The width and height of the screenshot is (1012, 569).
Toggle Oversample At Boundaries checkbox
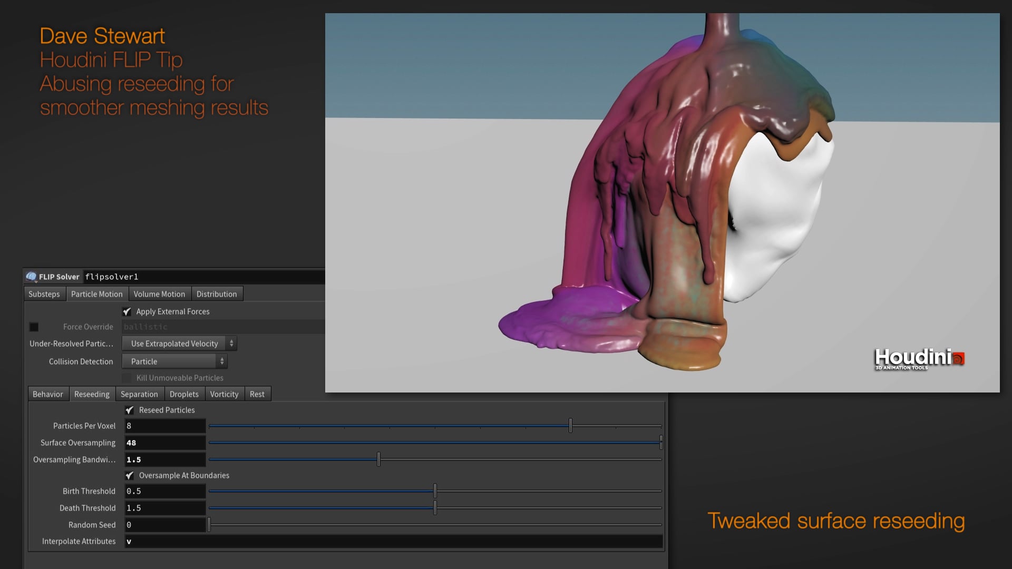point(130,476)
